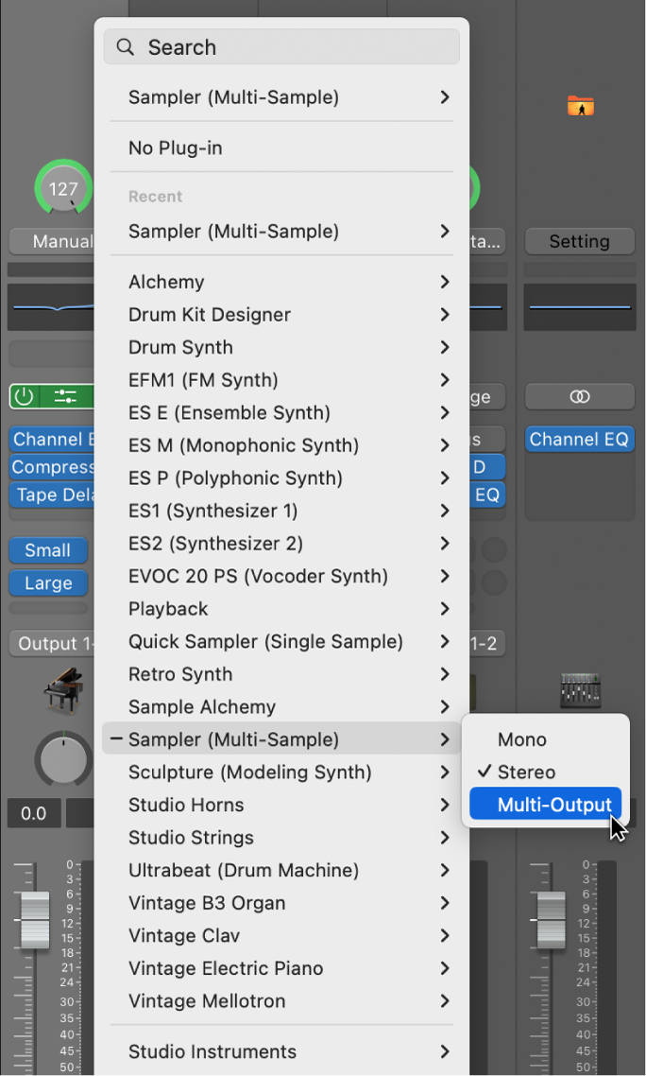The height and width of the screenshot is (1076, 646).
Task: Open the orange project folder icon
Action: (580, 106)
